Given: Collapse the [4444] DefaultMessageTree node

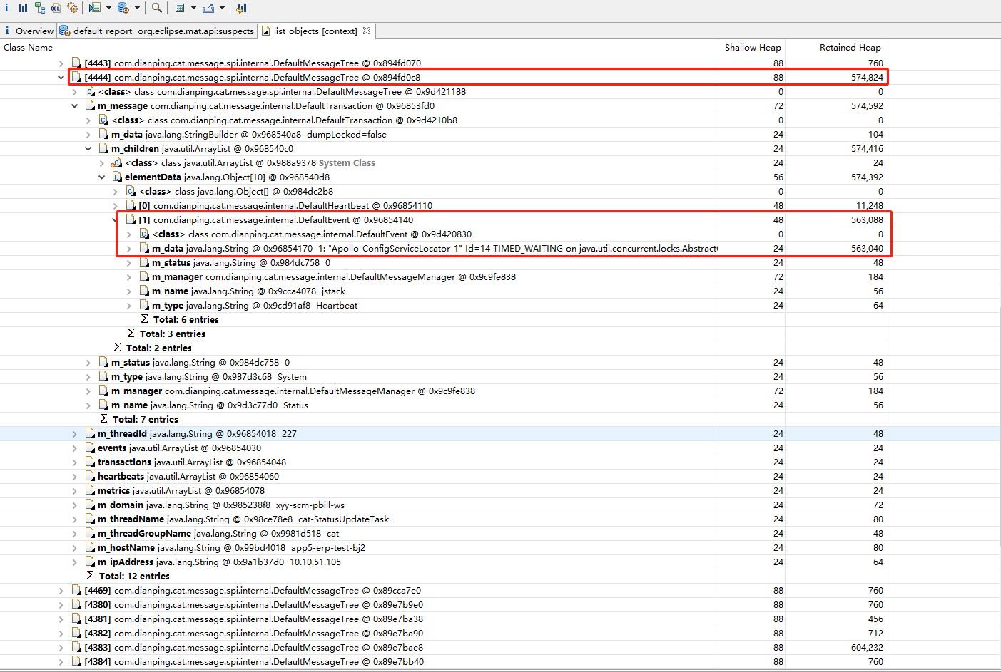Looking at the screenshot, I should click(61, 77).
